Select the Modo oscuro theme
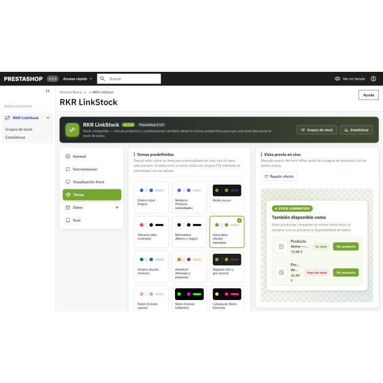Screen dimensions: 383x383 (x=227, y=197)
